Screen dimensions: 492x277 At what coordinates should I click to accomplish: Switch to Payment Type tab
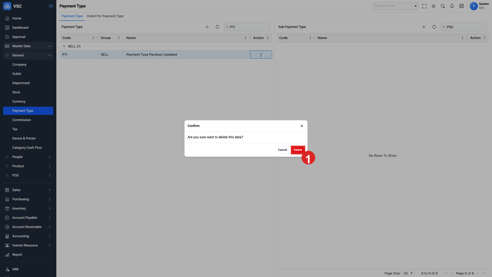point(72,16)
